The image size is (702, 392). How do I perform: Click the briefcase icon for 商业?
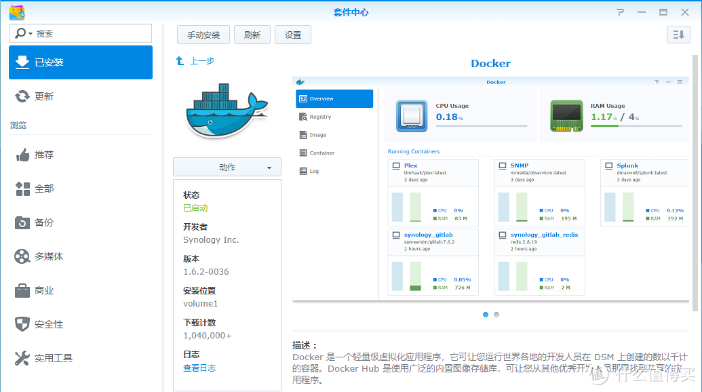22,290
